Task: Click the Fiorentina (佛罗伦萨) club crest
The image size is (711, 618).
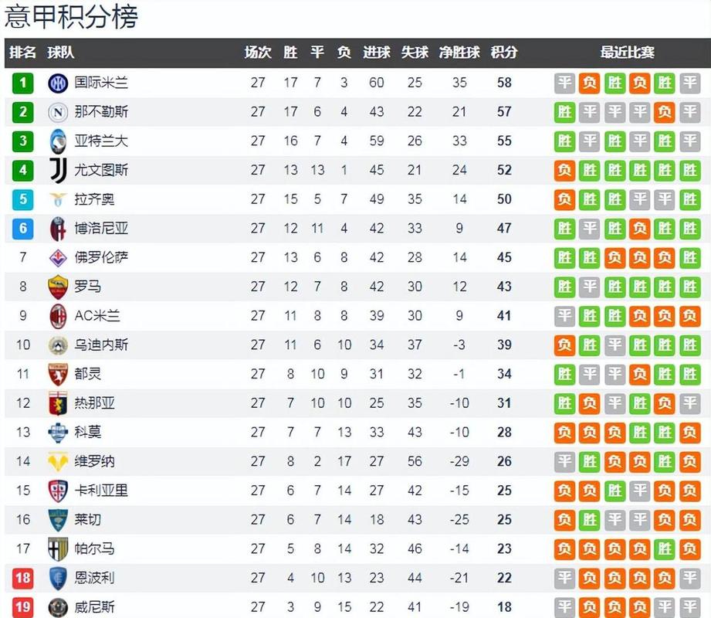Action: [58, 257]
